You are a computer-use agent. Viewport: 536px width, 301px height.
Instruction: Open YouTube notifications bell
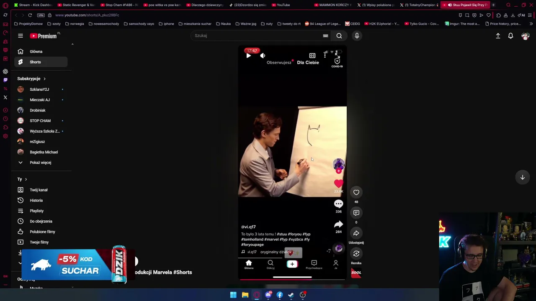point(510,36)
